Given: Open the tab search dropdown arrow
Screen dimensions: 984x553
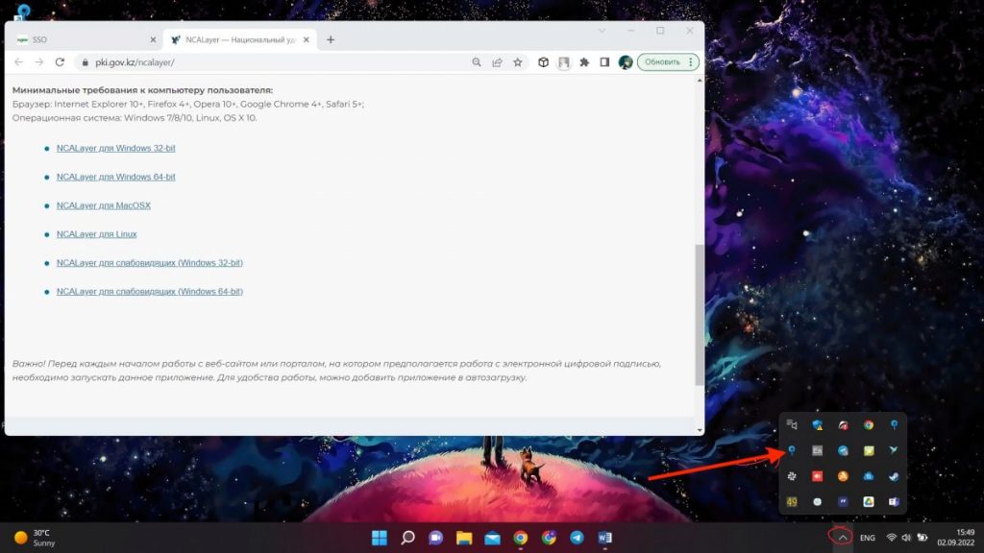Looking at the screenshot, I should (602, 31).
